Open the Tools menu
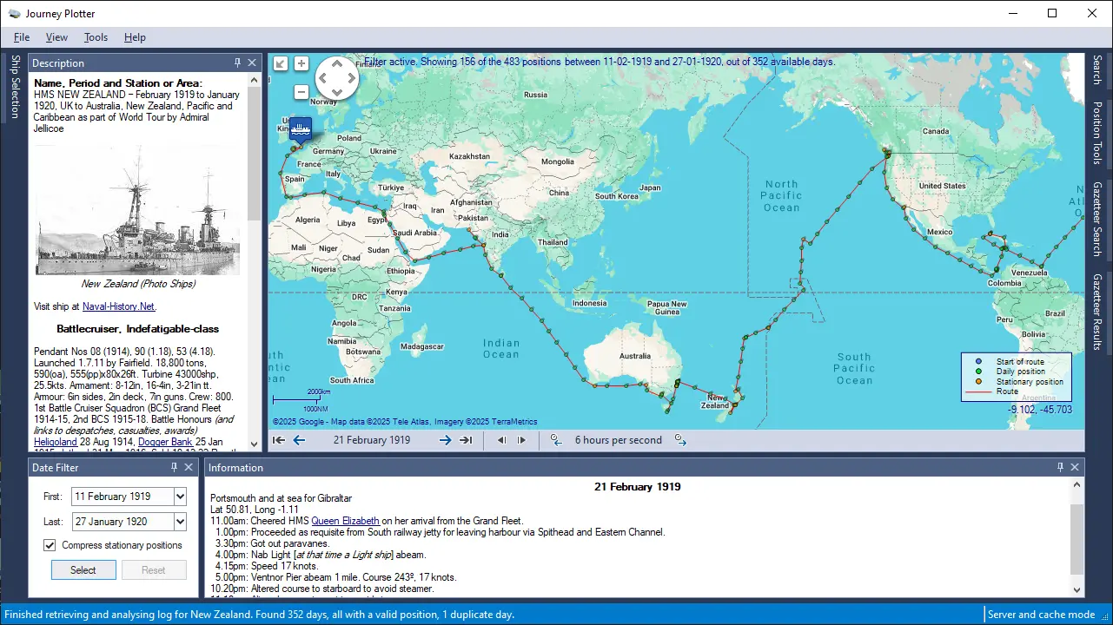This screenshot has height=625, width=1113. click(x=96, y=37)
